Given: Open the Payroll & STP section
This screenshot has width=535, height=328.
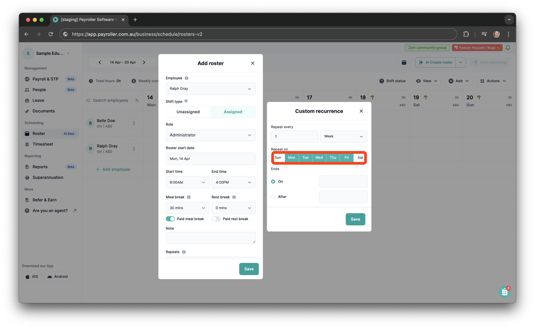Looking at the screenshot, I should tap(45, 79).
